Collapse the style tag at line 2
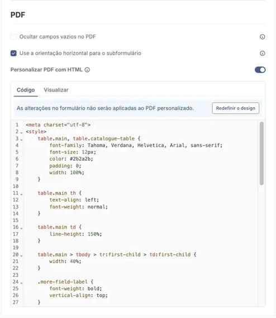This screenshot has height=318, width=276. pos(21,132)
